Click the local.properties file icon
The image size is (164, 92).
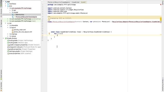pos(8,53)
